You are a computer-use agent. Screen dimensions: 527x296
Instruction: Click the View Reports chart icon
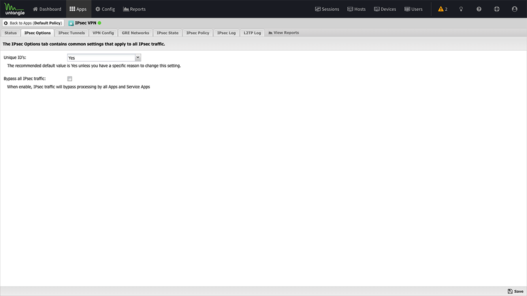pyautogui.click(x=270, y=33)
